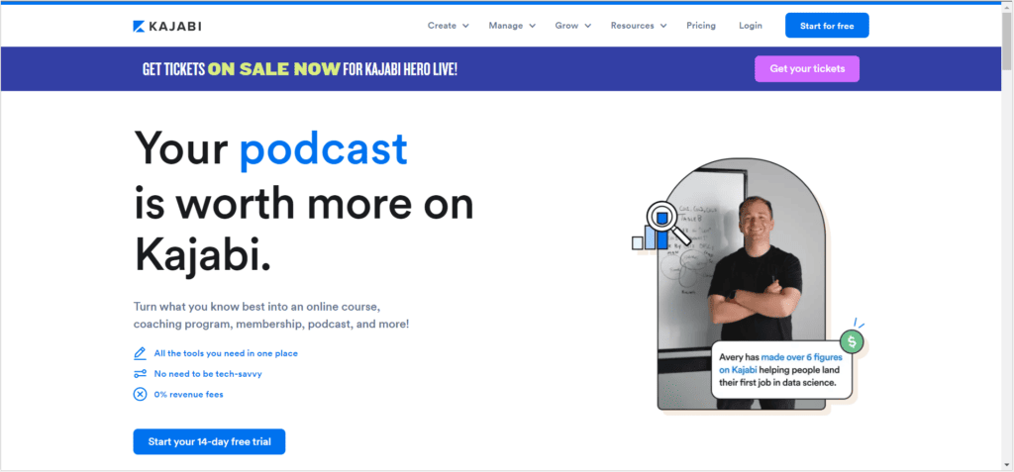Click the 0% revenue fees text
1014x472 pixels.
(x=188, y=394)
